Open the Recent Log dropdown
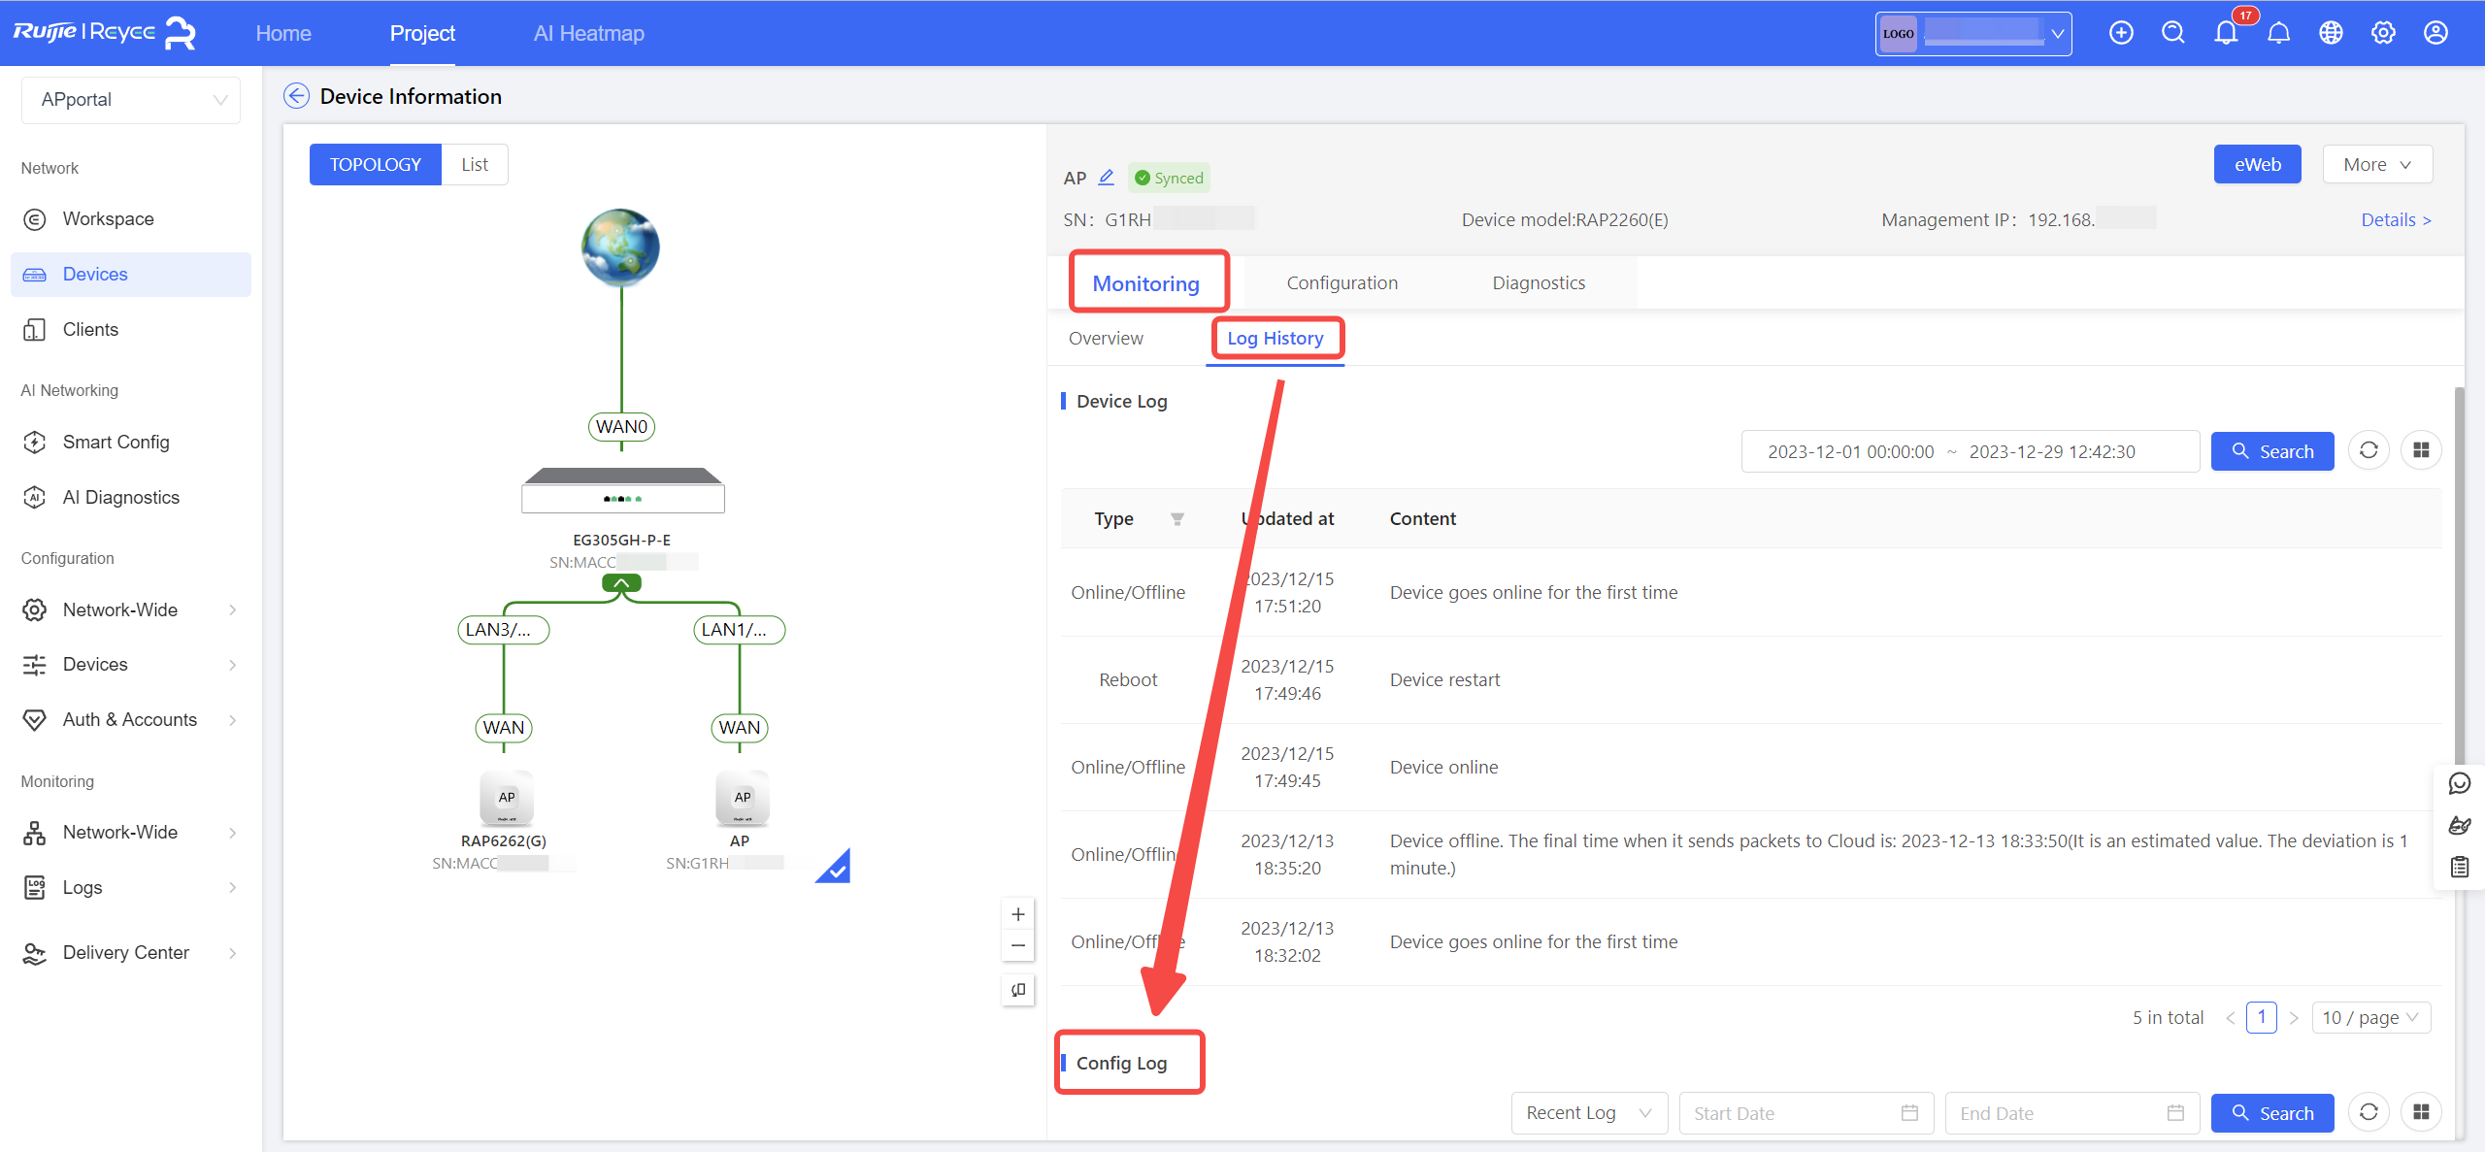Viewport: 2485px width, 1152px height. (1588, 1113)
